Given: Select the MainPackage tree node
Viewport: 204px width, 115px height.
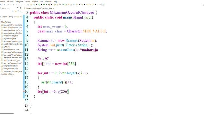Looking at the screenshot, I should 6,22.
